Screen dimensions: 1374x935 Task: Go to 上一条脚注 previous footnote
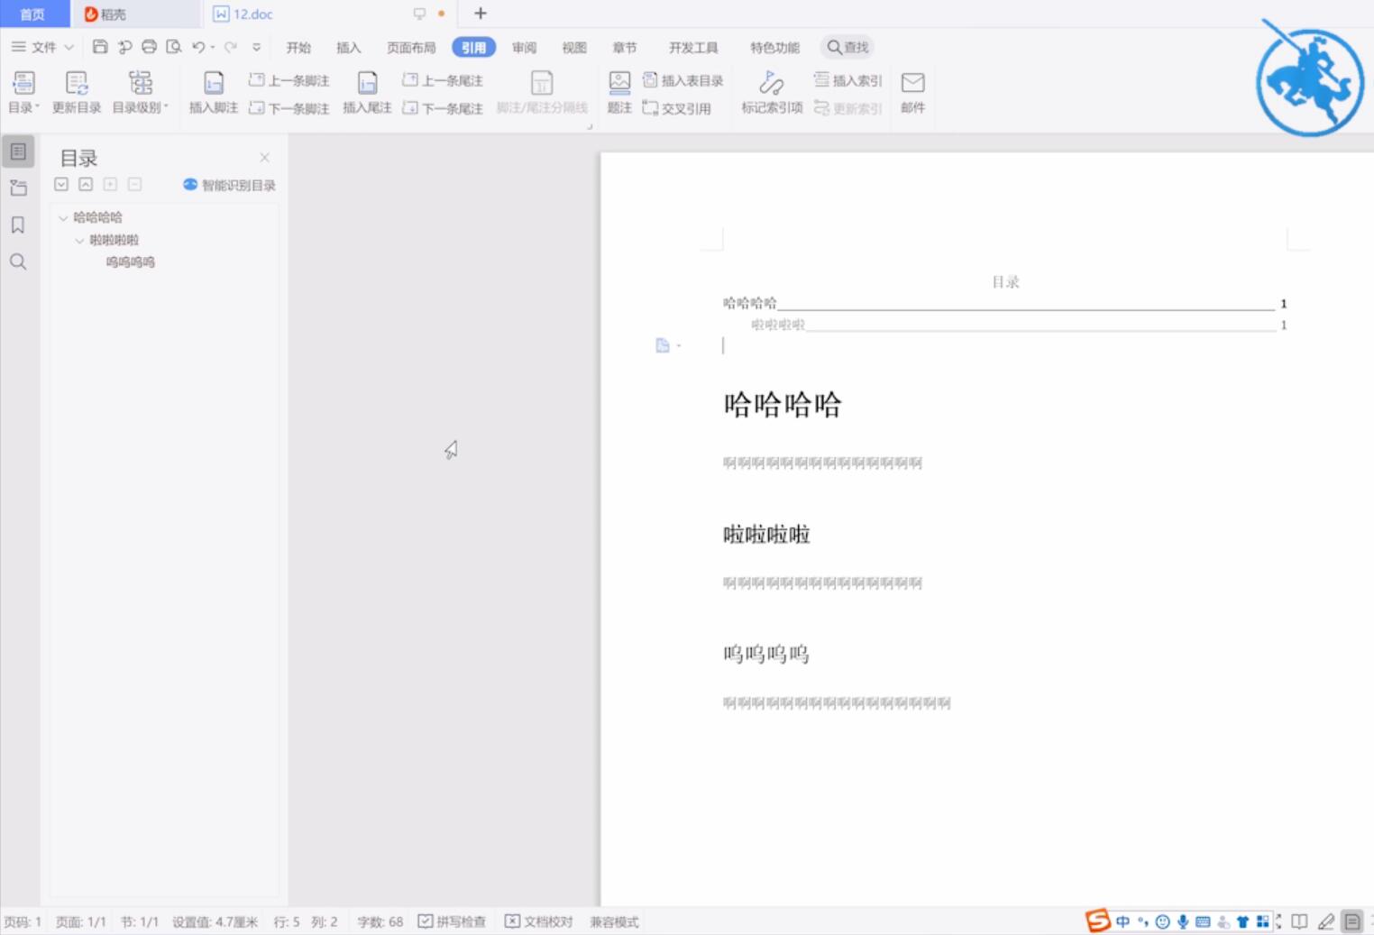click(289, 80)
